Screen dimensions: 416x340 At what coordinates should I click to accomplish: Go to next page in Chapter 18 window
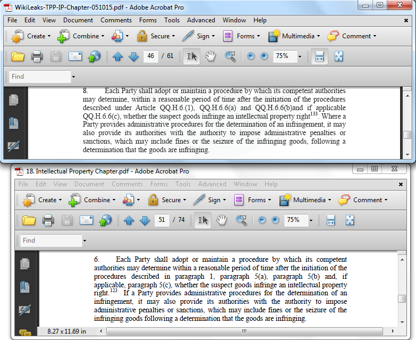pos(145,220)
